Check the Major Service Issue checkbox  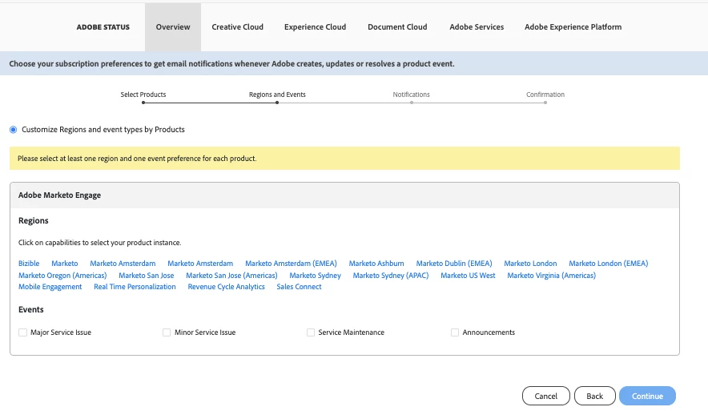(22, 332)
